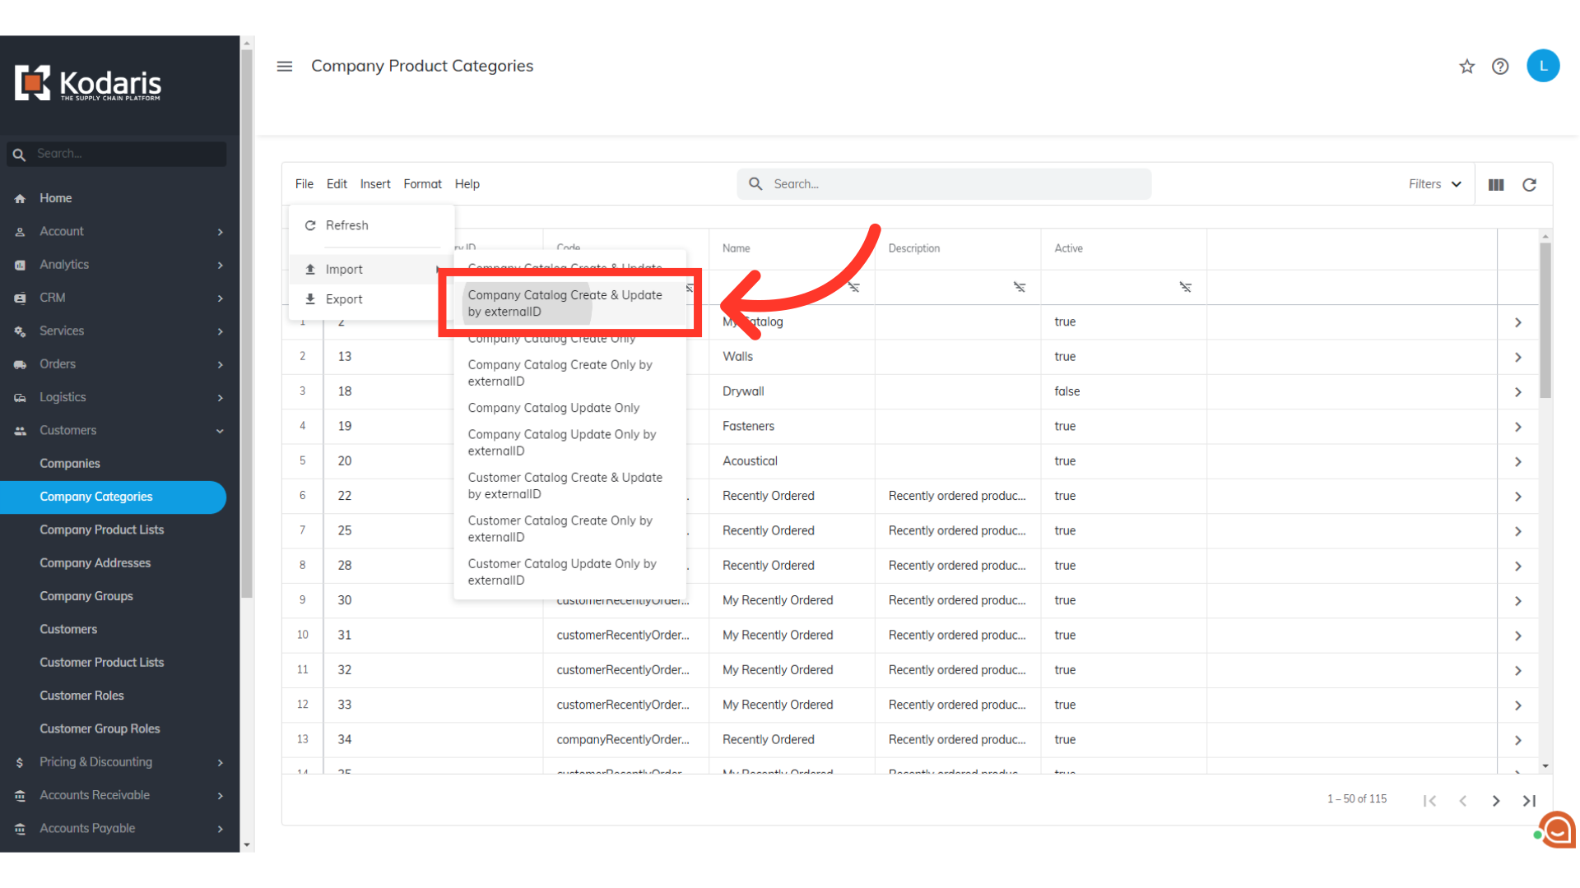The height and width of the screenshot is (888, 1580).
Task: Choose Export from File menu
Action: [344, 299]
